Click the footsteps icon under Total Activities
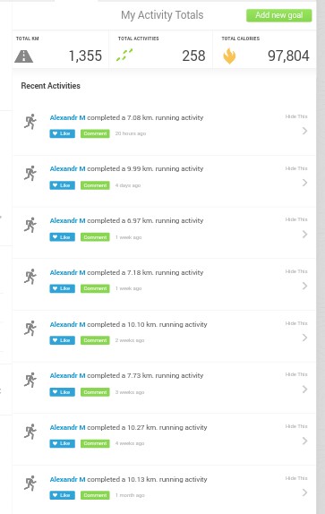Viewport: 325px width, 514px height. (124, 55)
